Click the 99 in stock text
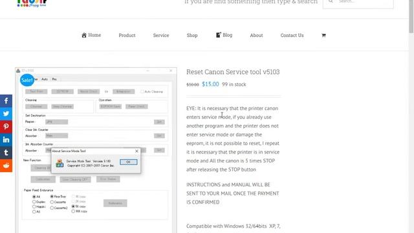Screen dimensions: 414x233 (x=234, y=85)
